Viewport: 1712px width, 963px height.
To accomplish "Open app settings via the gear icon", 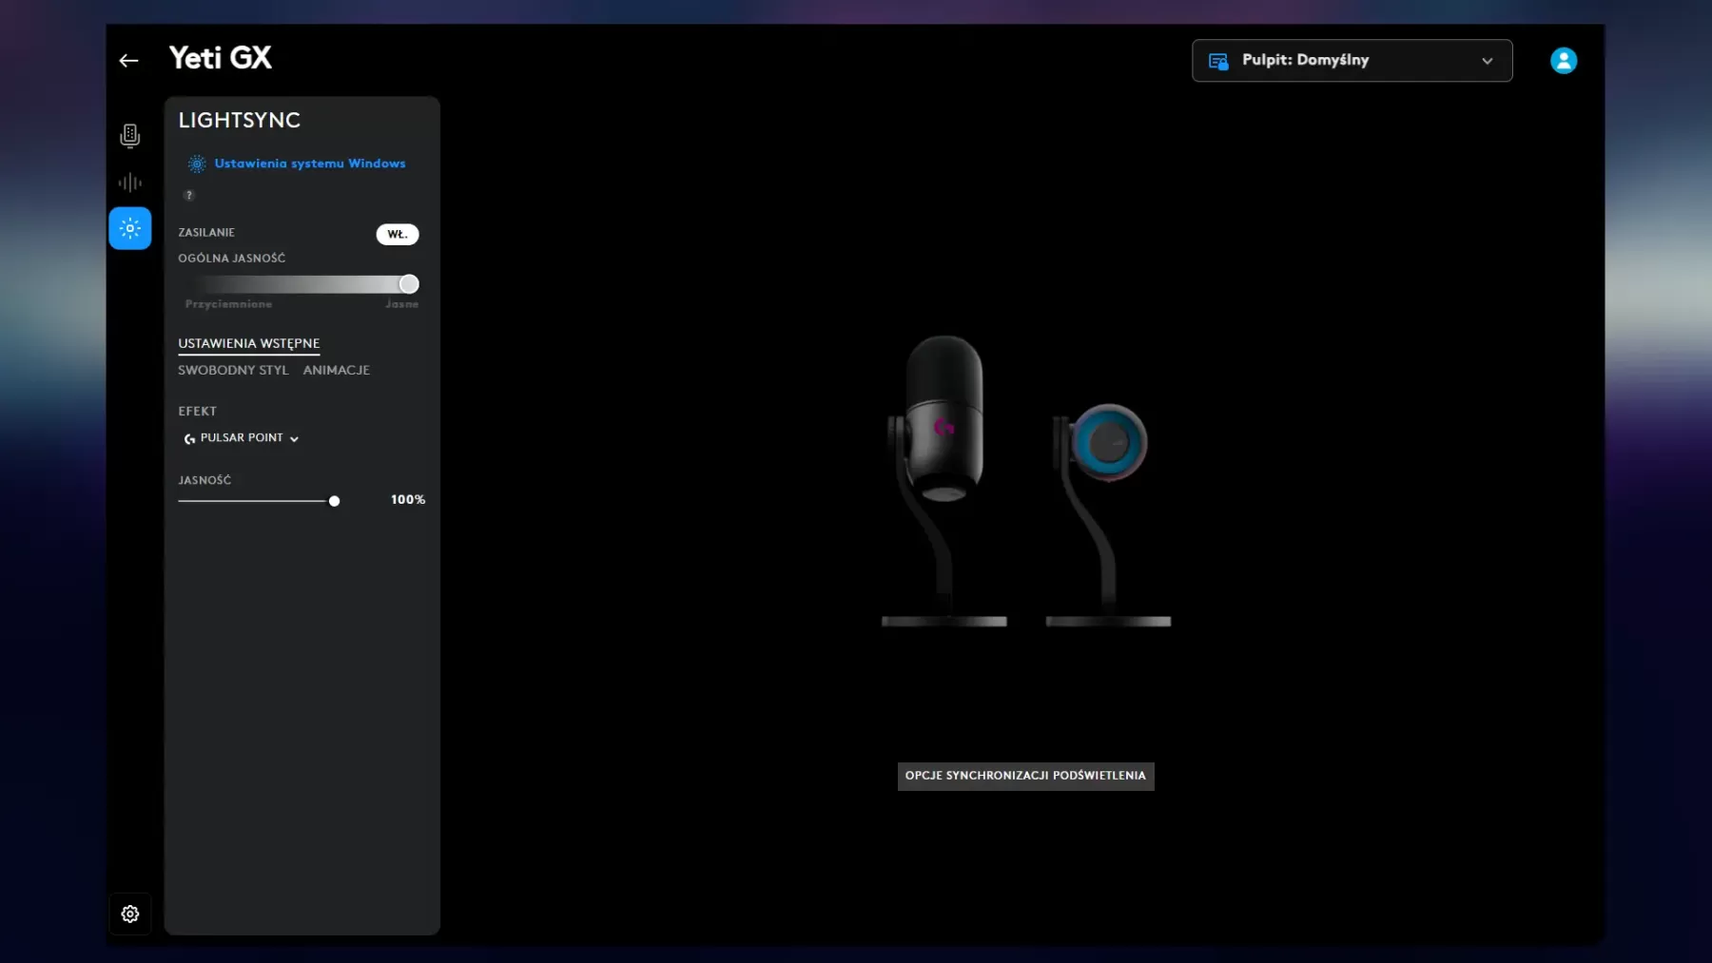I will click(x=129, y=914).
